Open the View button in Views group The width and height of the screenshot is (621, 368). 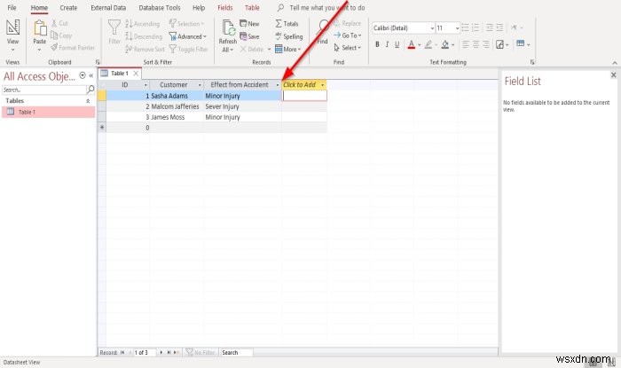coord(12,35)
